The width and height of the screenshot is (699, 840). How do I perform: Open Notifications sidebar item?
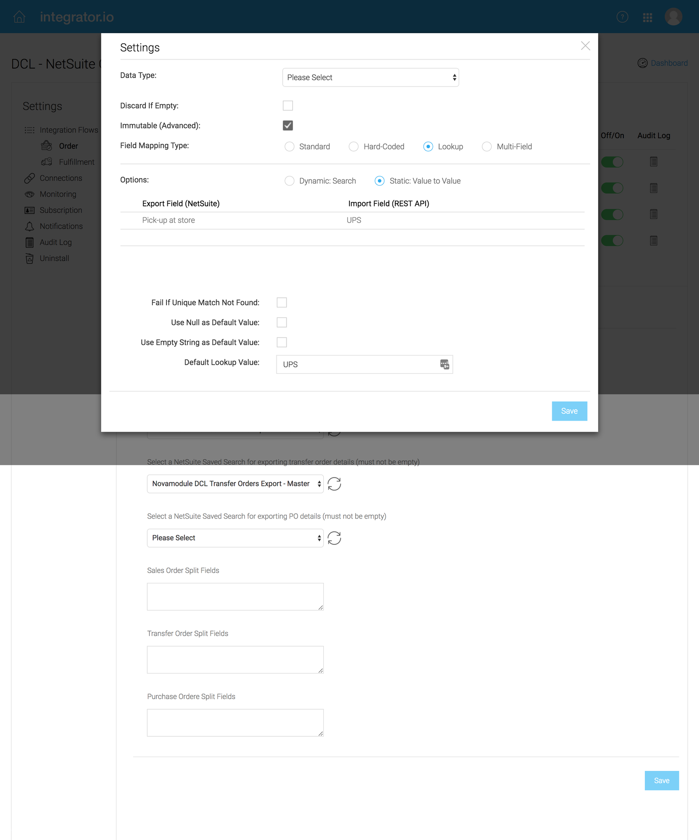tap(61, 226)
